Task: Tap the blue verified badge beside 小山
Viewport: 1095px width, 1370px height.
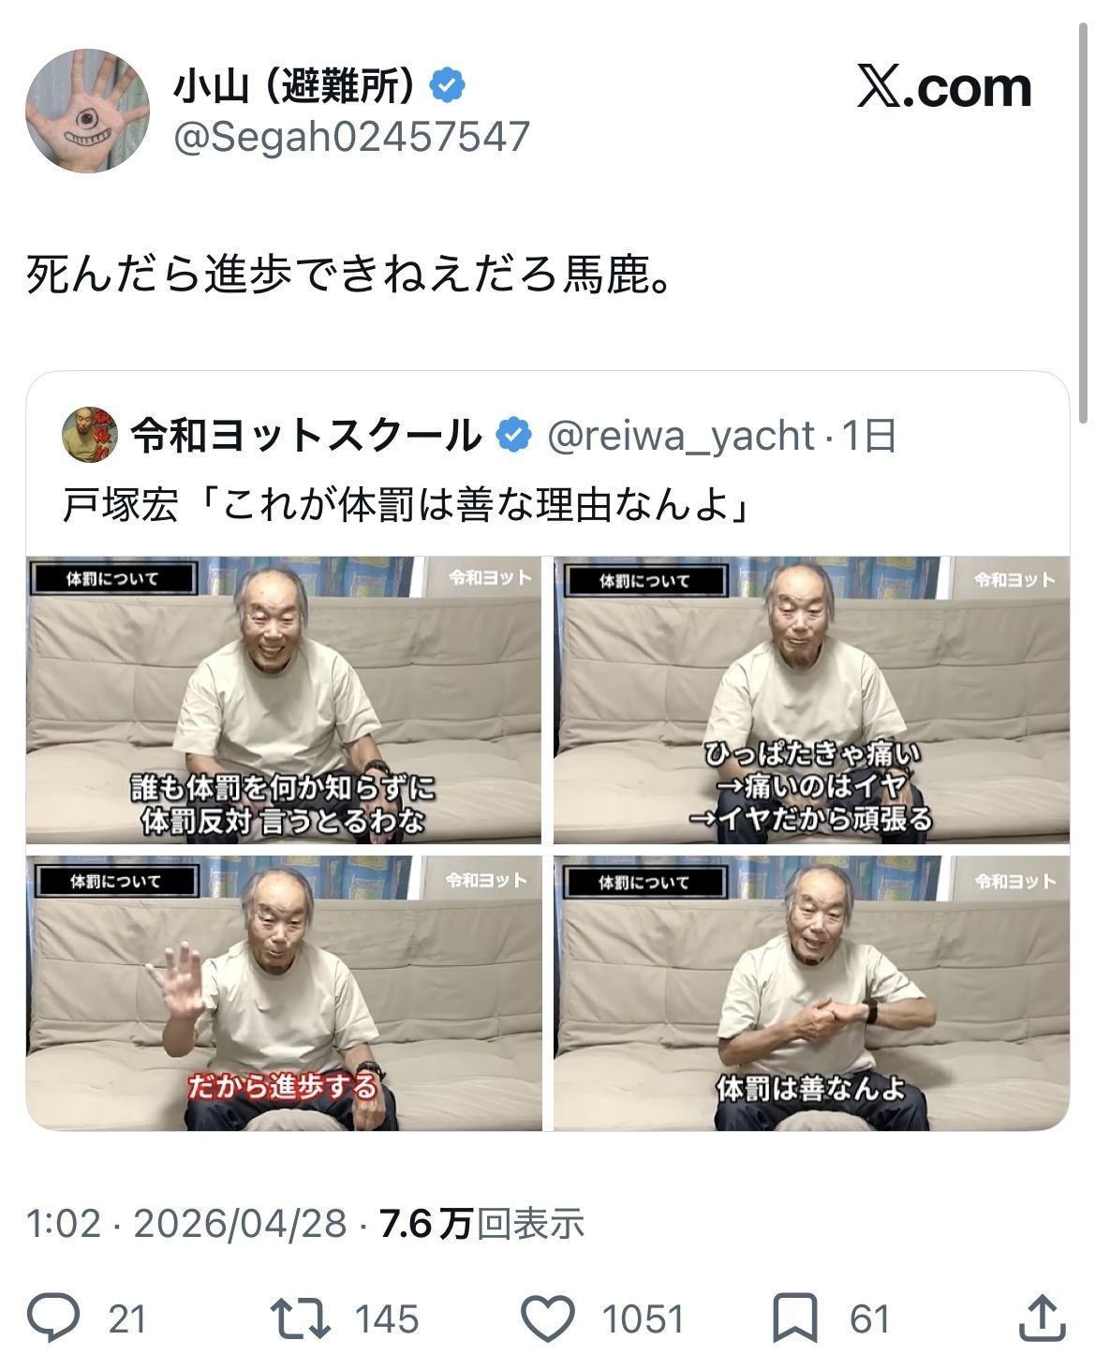Action: [x=447, y=86]
